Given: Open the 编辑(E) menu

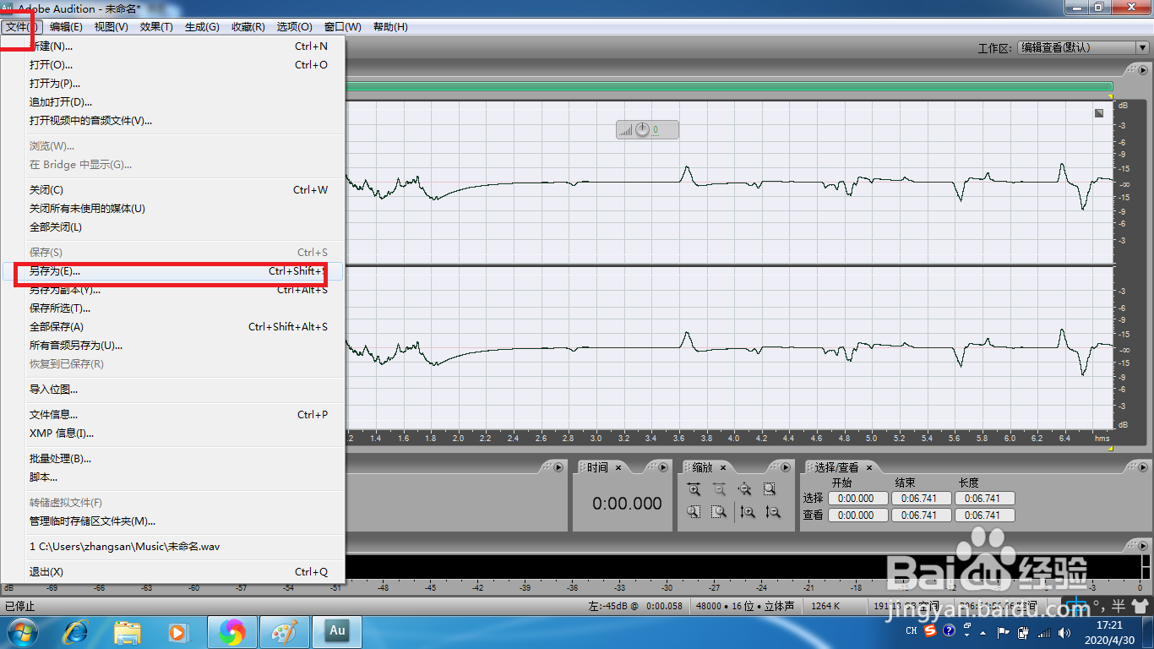Looking at the screenshot, I should (66, 27).
